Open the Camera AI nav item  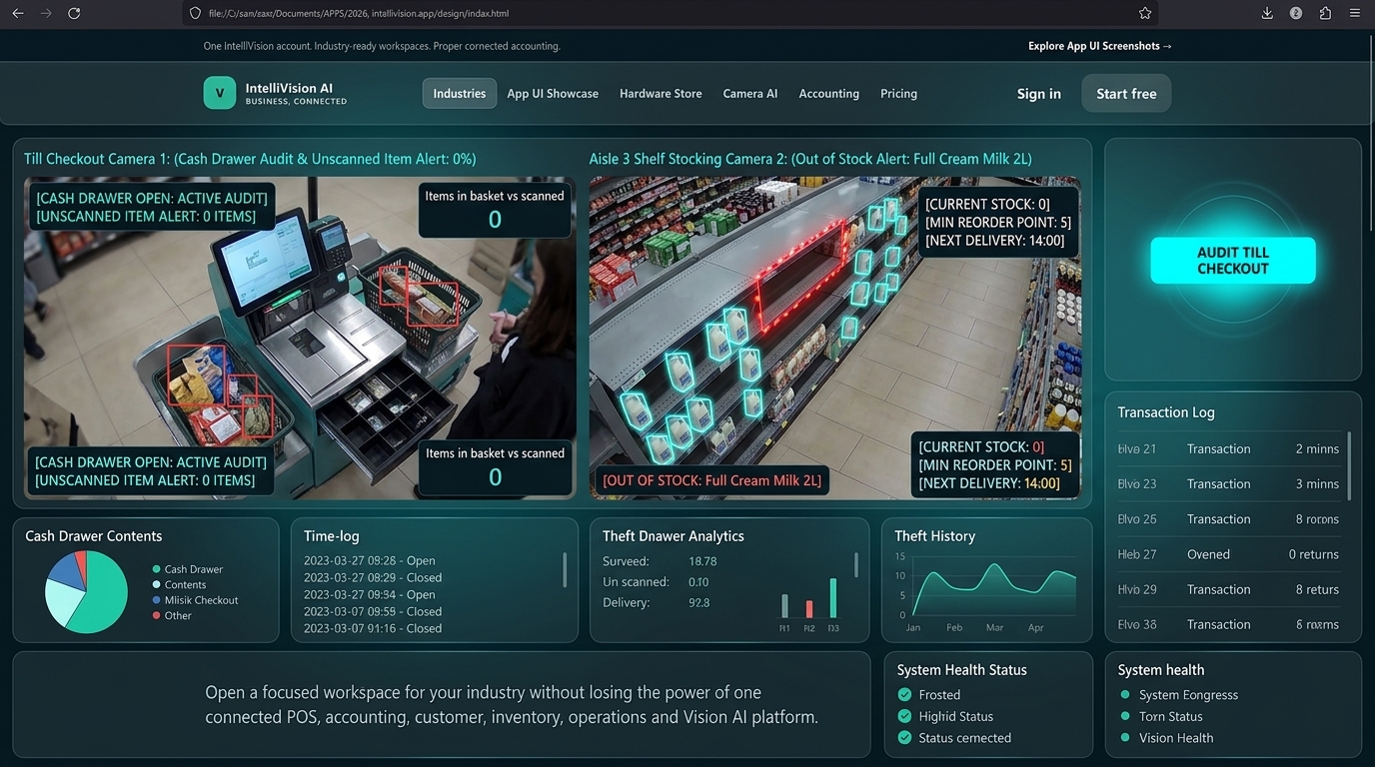750,94
